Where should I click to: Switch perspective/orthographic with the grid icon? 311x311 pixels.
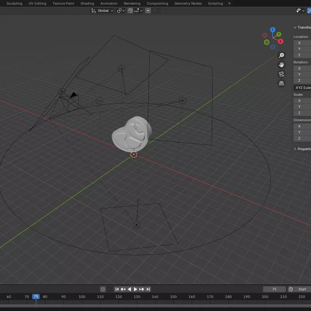tap(281, 83)
